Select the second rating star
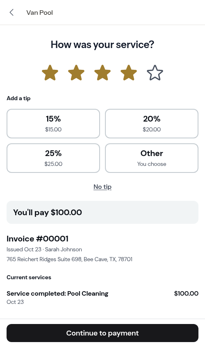The image size is (205, 347). click(x=76, y=73)
